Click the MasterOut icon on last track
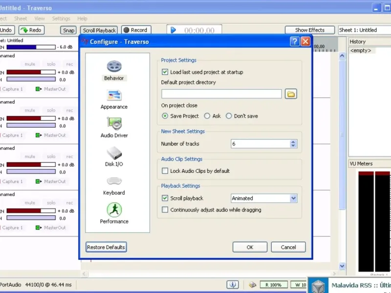 click(39, 228)
